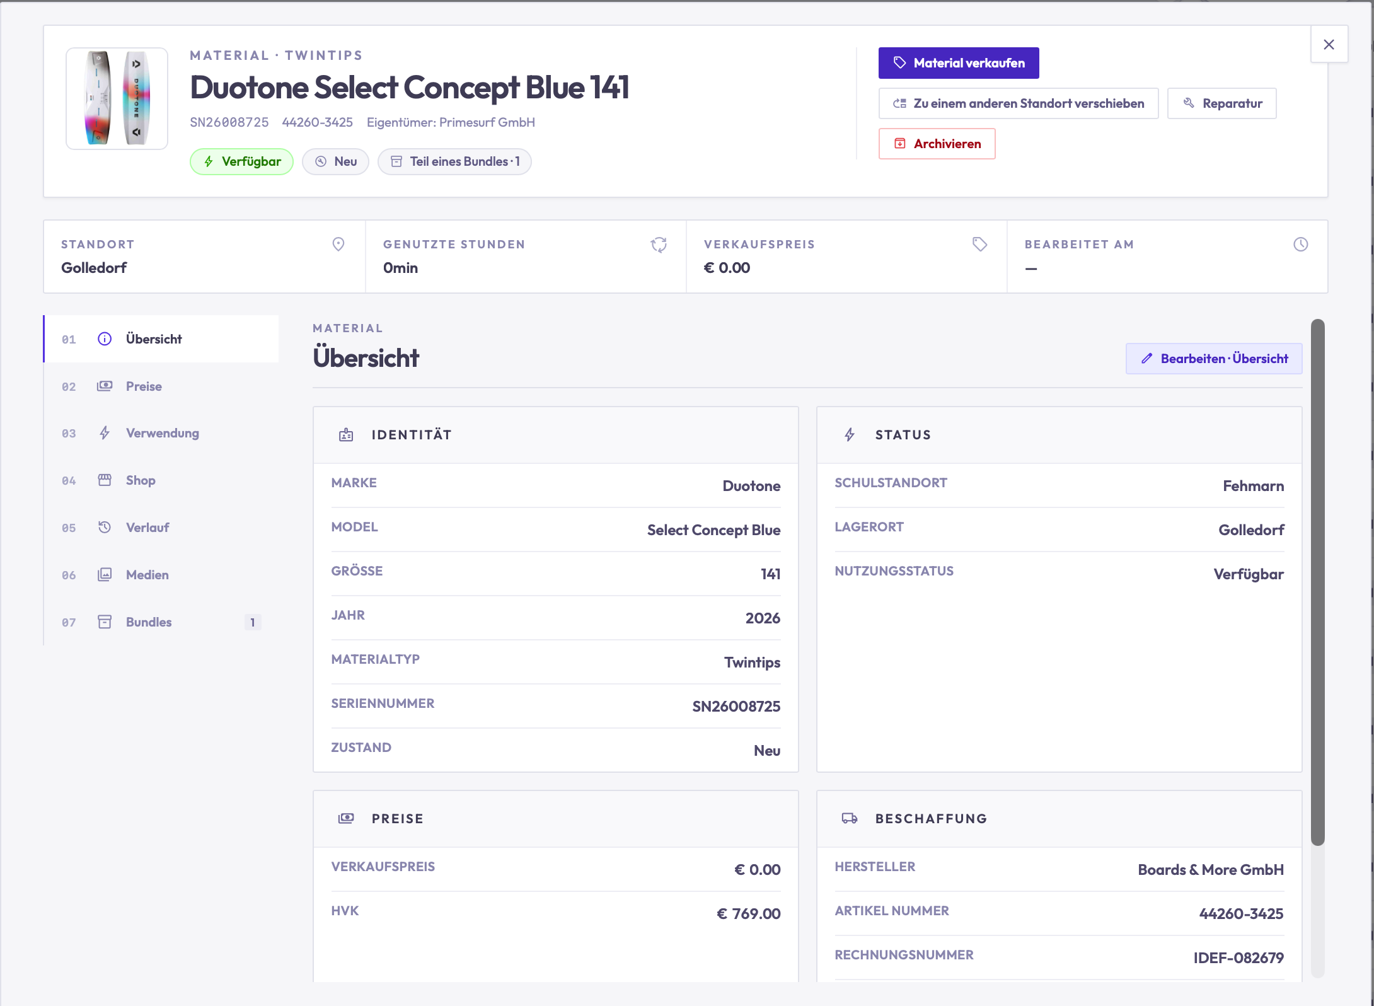View the Verlauf history section
The image size is (1374, 1006).
[x=161, y=528]
